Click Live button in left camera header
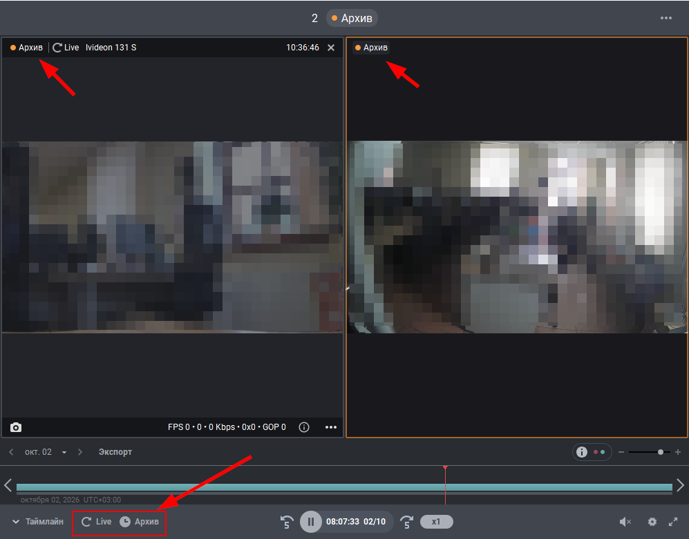 click(66, 48)
